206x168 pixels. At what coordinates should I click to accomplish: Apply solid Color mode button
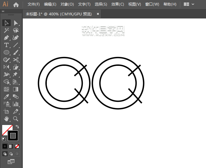click(5, 146)
